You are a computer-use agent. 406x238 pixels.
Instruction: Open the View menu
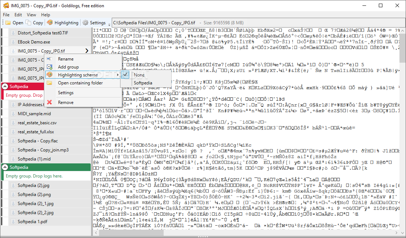[31, 15]
